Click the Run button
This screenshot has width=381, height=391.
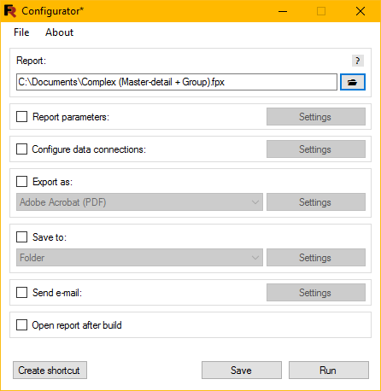click(x=329, y=371)
